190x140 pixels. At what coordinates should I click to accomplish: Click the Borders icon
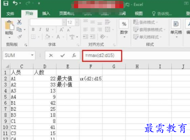click(33, 37)
